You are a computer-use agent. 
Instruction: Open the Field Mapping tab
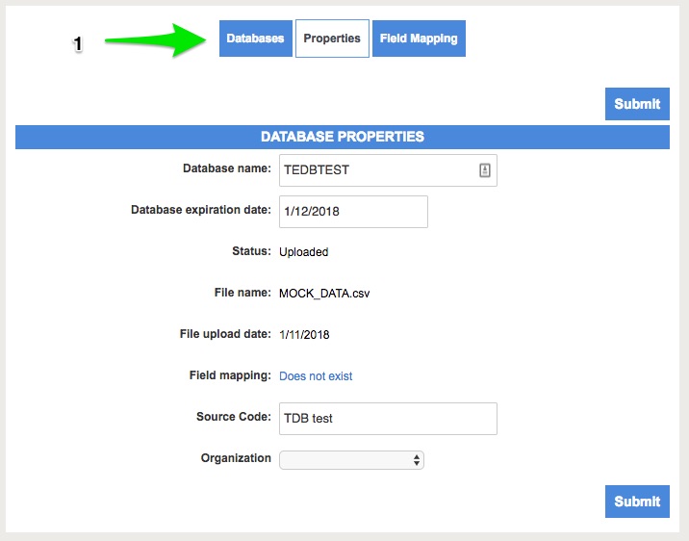pos(419,39)
